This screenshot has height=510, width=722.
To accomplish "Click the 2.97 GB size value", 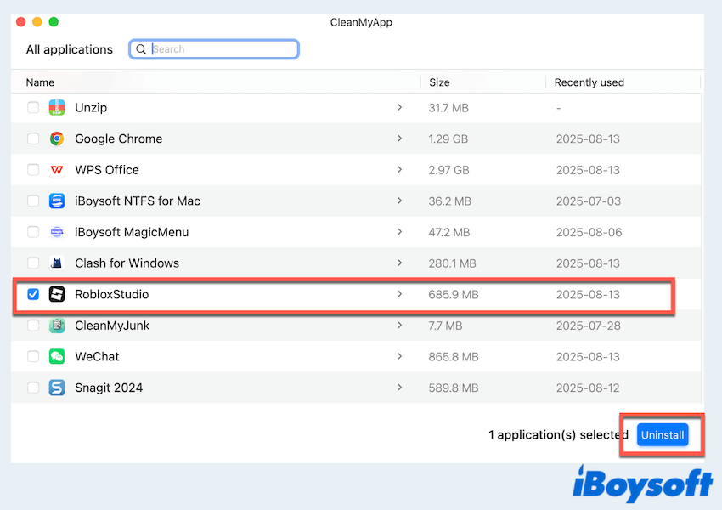I will click(x=448, y=170).
